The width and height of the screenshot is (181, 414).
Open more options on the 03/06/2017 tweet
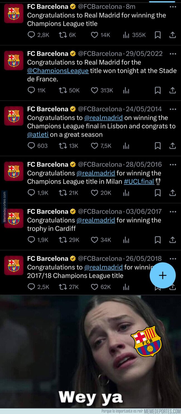click(173, 212)
